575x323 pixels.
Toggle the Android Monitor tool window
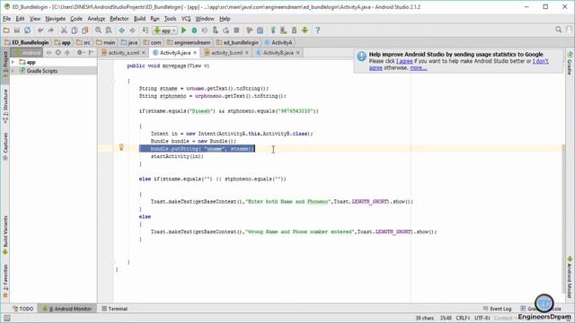[68, 309]
